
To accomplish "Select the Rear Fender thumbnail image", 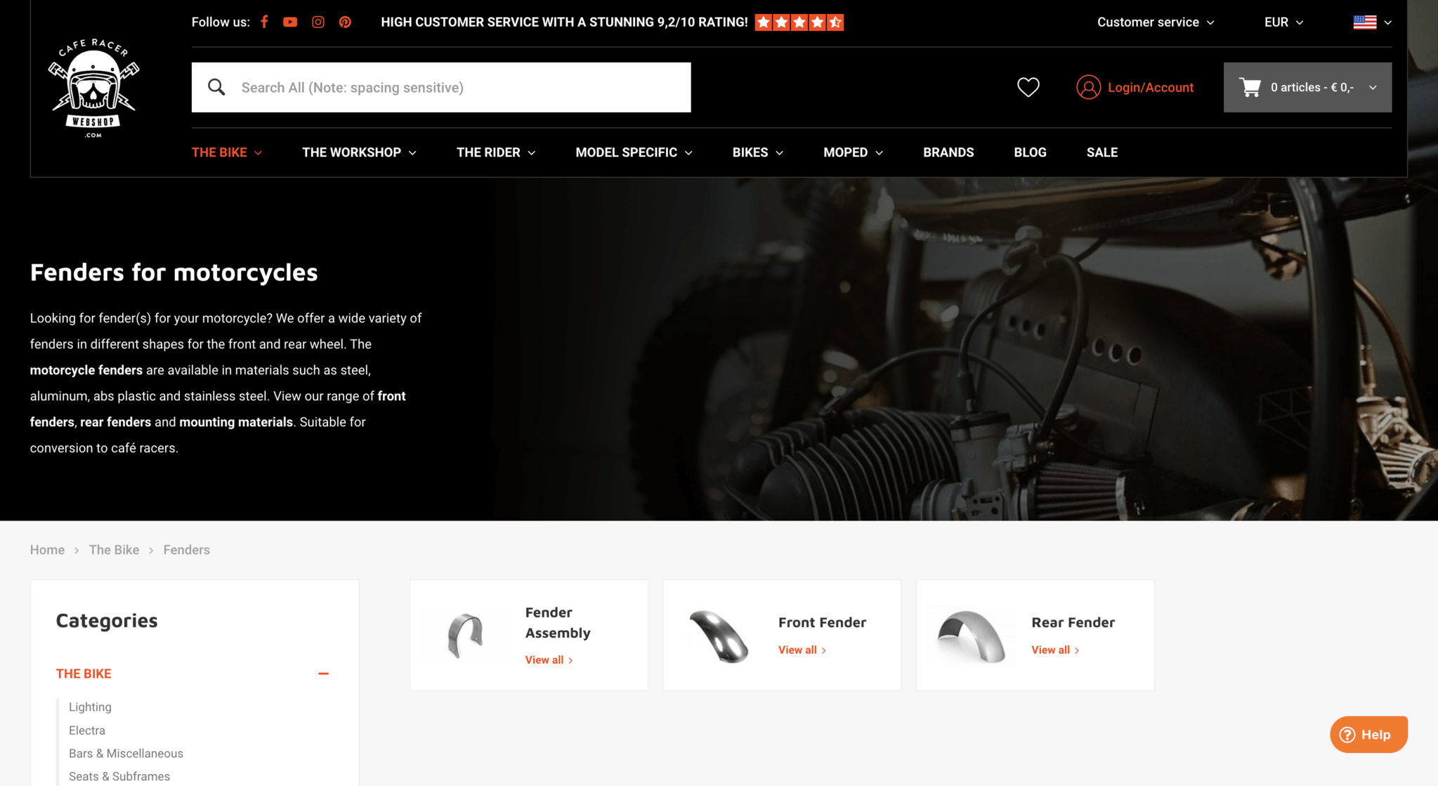I will pyautogui.click(x=972, y=636).
